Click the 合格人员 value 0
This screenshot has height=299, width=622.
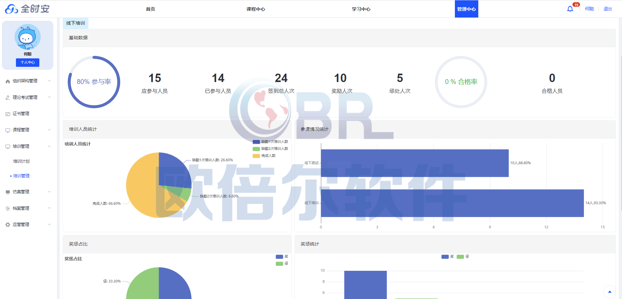point(552,78)
